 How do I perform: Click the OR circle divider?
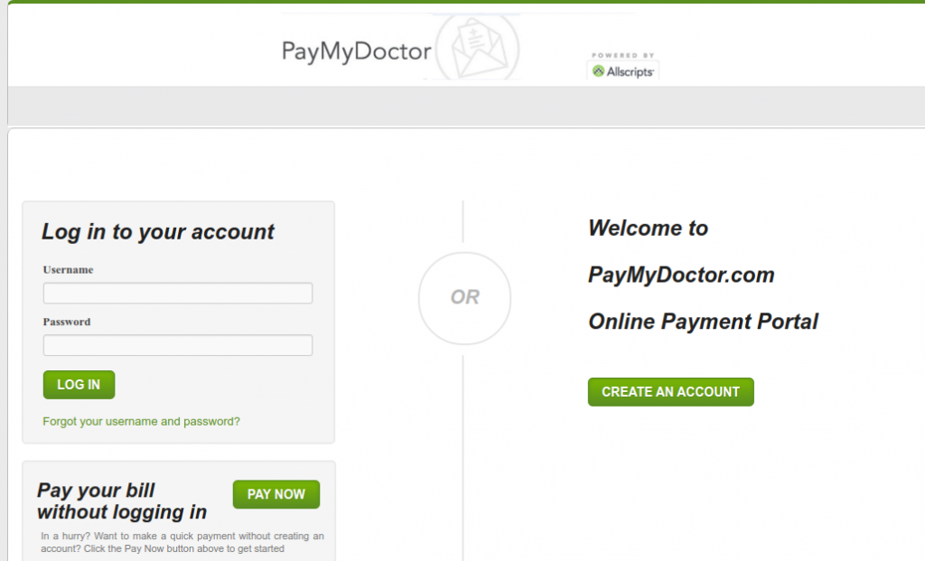[465, 298]
